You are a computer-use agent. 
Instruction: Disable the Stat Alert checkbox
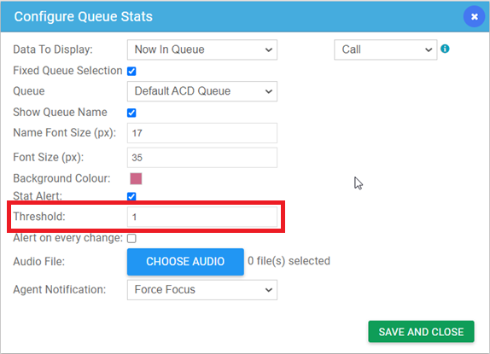pos(131,196)
